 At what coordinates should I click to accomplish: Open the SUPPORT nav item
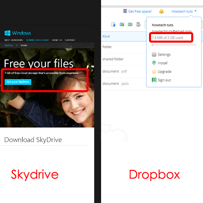[x=70, y=40]
